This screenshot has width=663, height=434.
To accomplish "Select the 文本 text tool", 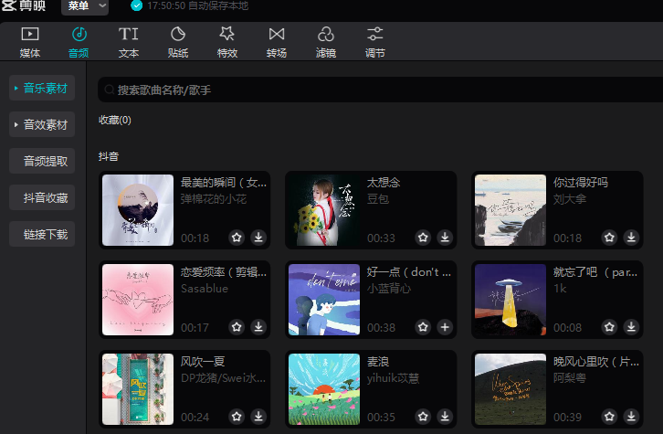I will pyautogui.click(x=129, y=42).
